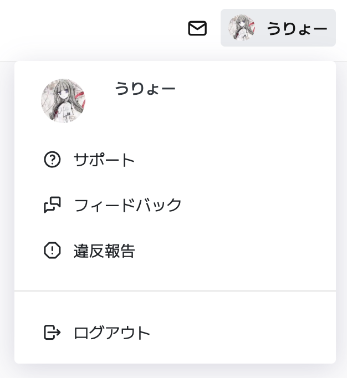Toggle the user menu via header username
Viewport: 347px width, 378px height.
tap(297, 28)
